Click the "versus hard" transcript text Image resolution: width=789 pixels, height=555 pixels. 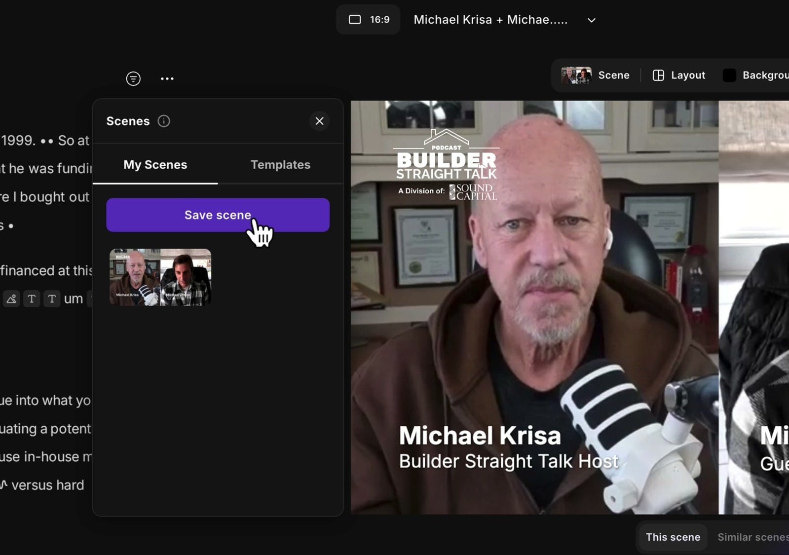[47, 485]
